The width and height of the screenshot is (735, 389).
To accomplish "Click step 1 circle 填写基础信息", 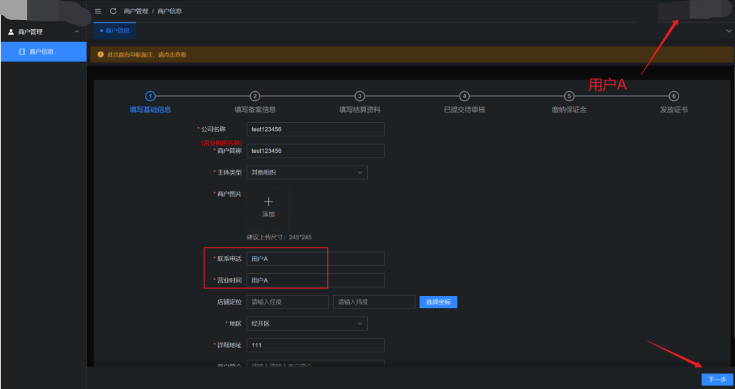I will pyautogui.click(x=150, y=96).
